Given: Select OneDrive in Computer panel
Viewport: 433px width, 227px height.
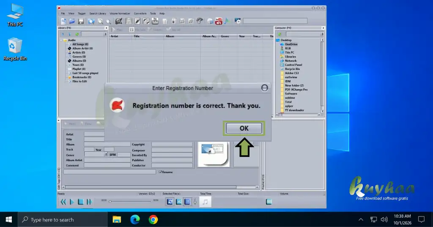Looking at the screenshot, I should click(291, 44).
